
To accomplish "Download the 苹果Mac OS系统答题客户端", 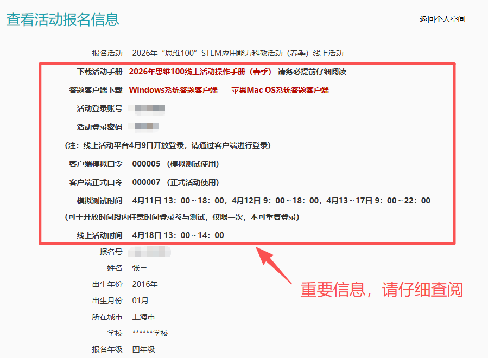I will click(x=280, y=90).
